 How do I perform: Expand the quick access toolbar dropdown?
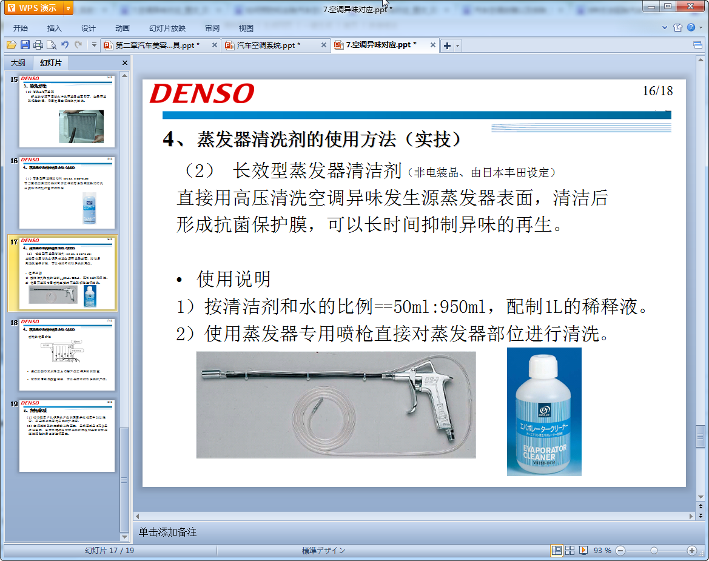[94, 45]
